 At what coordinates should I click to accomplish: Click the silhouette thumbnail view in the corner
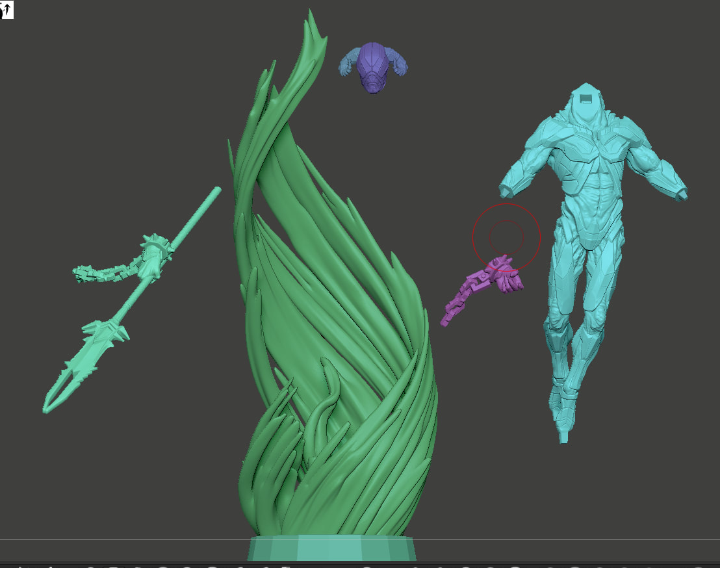7,10
